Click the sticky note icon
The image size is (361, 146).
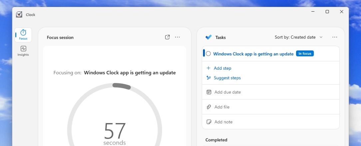209,122
